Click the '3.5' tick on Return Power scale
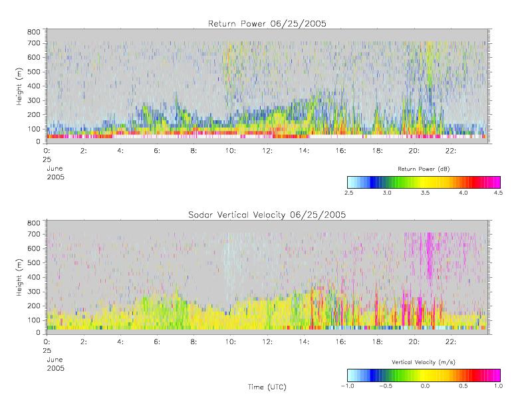 [x=425, y=193]
